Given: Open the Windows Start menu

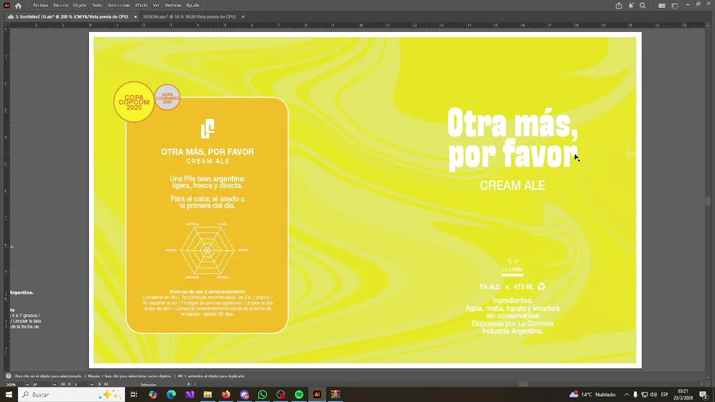Looking at the screenshot, I should 8,395.
